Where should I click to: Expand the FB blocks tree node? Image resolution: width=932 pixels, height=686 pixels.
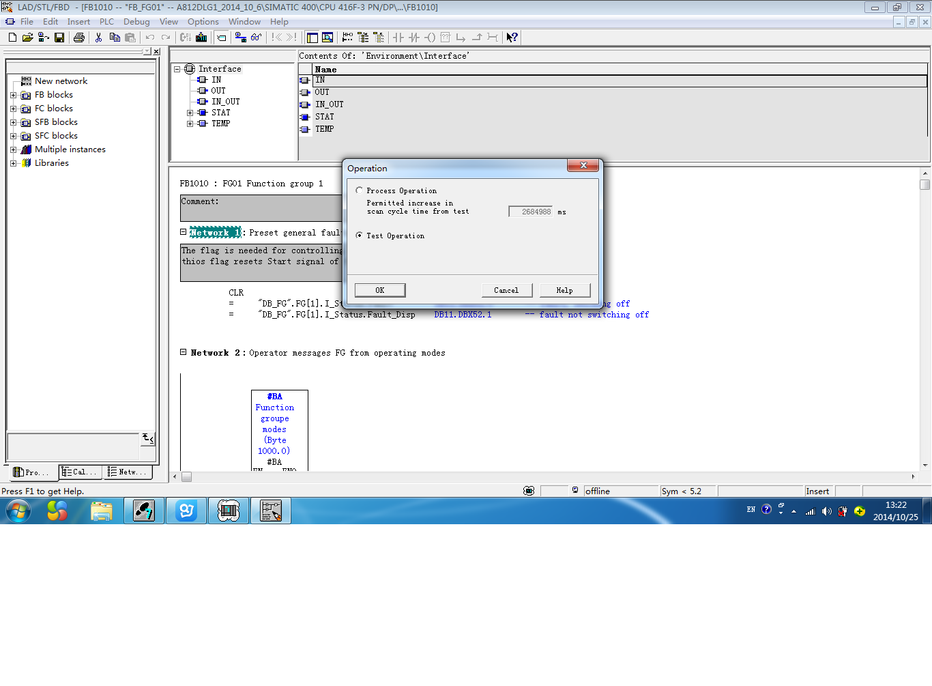coord(13,95)
